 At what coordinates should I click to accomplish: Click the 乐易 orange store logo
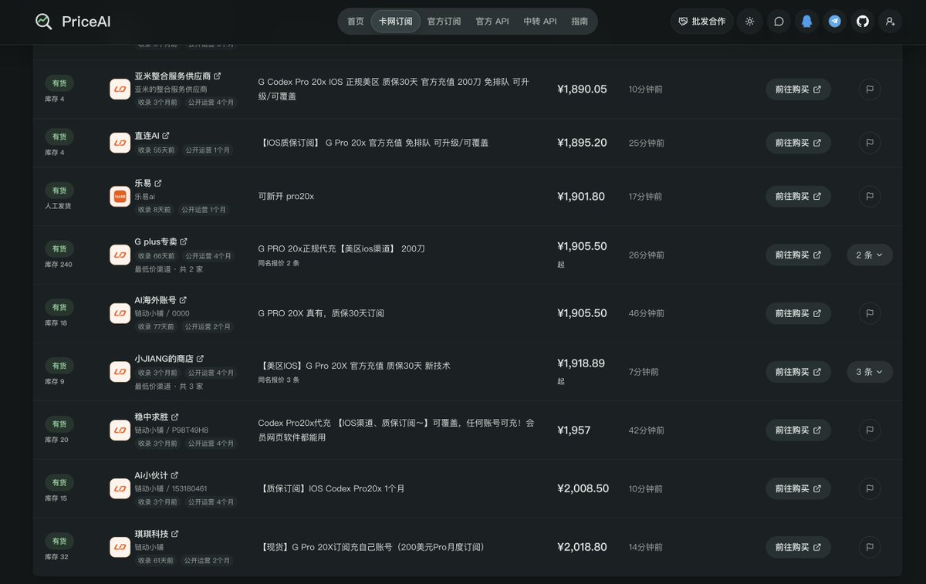120,197
